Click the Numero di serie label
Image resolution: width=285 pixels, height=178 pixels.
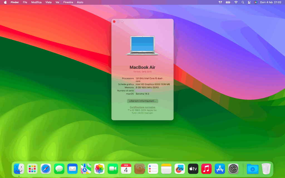(x=126, y=91)
